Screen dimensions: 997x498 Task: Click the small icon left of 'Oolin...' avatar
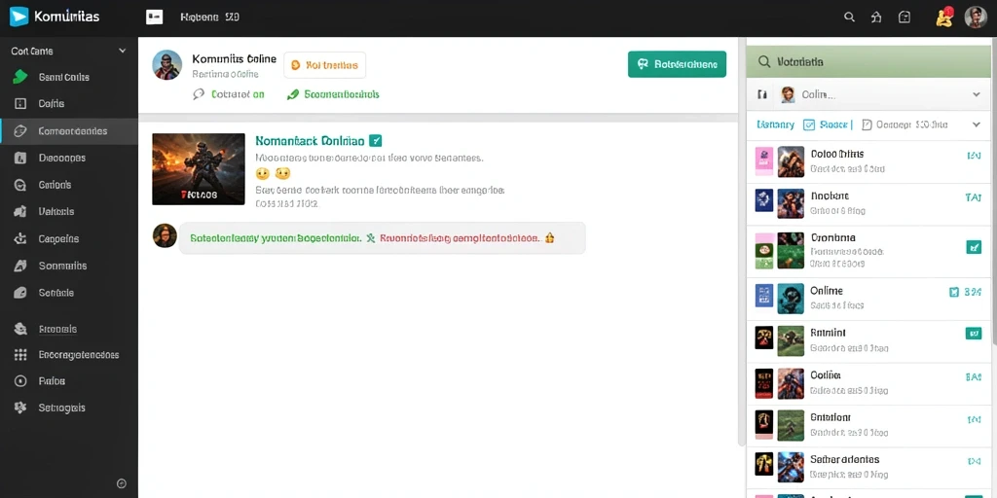761,94
